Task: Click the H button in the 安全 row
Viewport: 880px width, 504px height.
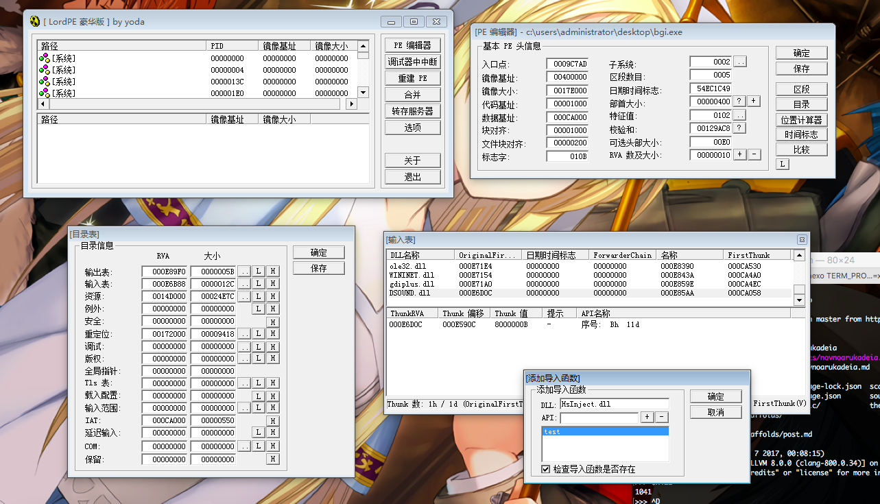Action: click(x=272, y=322)
